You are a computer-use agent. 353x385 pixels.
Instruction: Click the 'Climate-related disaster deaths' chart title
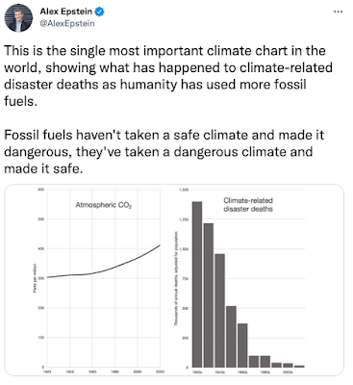tap(248, 205)
